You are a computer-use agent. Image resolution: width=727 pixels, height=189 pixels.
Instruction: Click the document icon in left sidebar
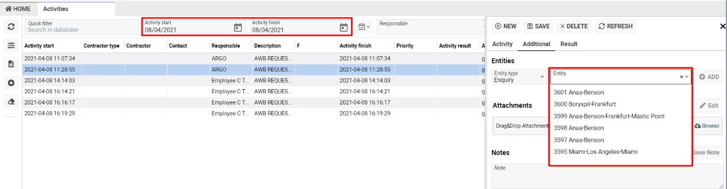pos(11,64)
